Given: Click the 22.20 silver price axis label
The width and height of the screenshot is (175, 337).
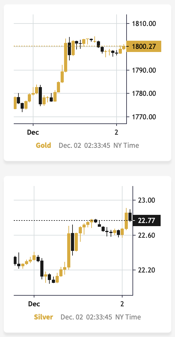Looking at the screenshot, I should (x=147, y=270).
